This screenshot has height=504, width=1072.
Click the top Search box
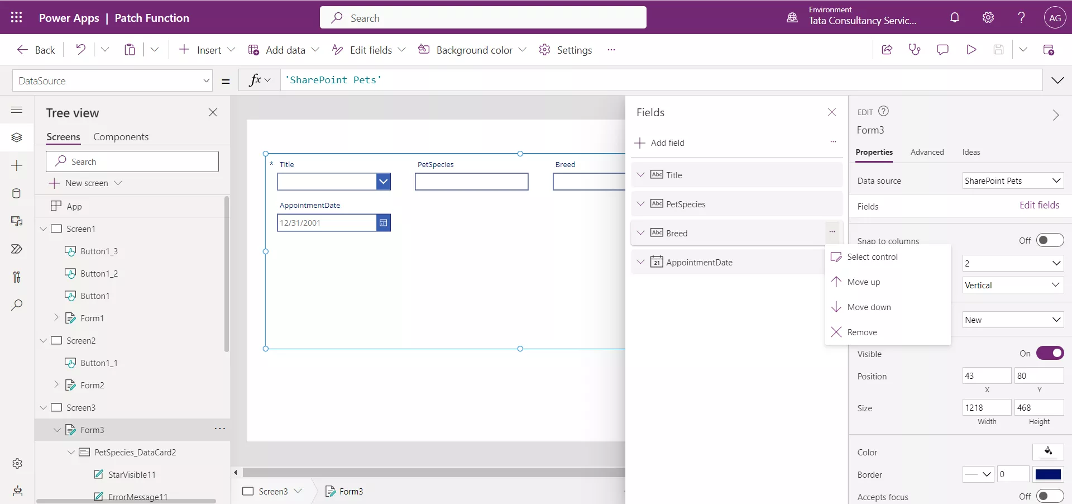pos(483,17)
